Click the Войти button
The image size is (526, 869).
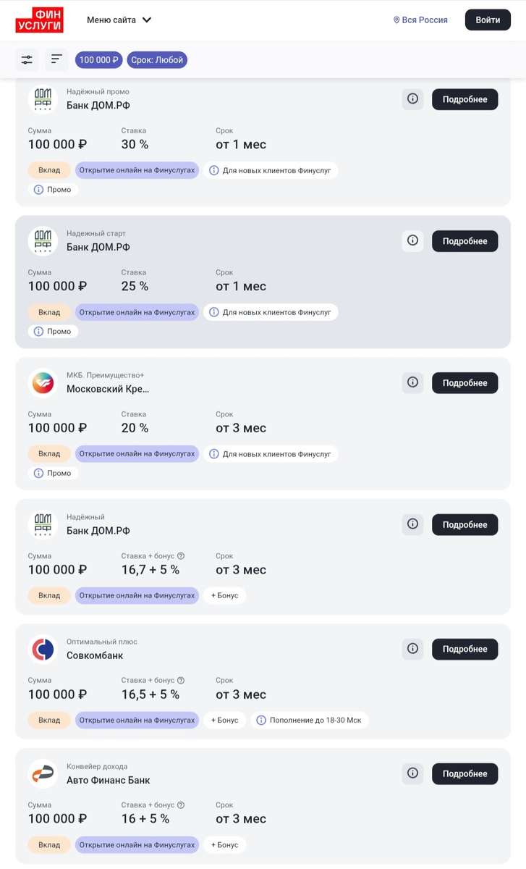pyautogui.click(x=488, y=20)
